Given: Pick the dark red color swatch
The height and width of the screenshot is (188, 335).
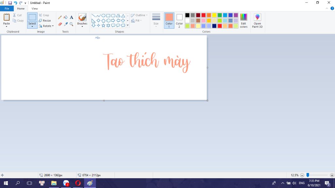Looking at the screenshot, I should click(x=198, y=15).
